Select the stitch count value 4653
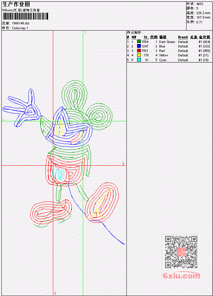The height and width of the screenshot is (296, 213). (x=200, y=4)
